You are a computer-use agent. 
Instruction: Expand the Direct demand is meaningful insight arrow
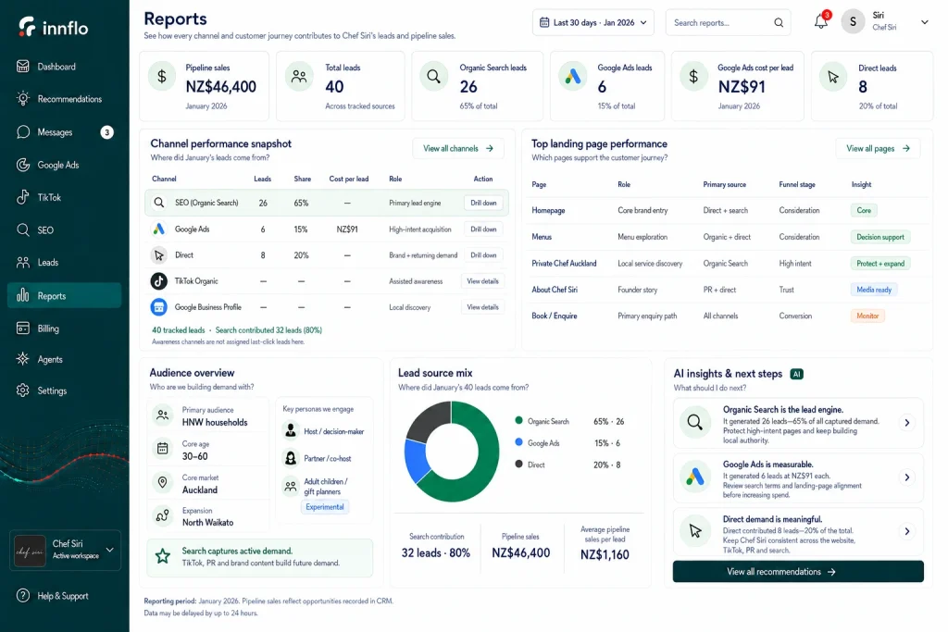(907, 532)
